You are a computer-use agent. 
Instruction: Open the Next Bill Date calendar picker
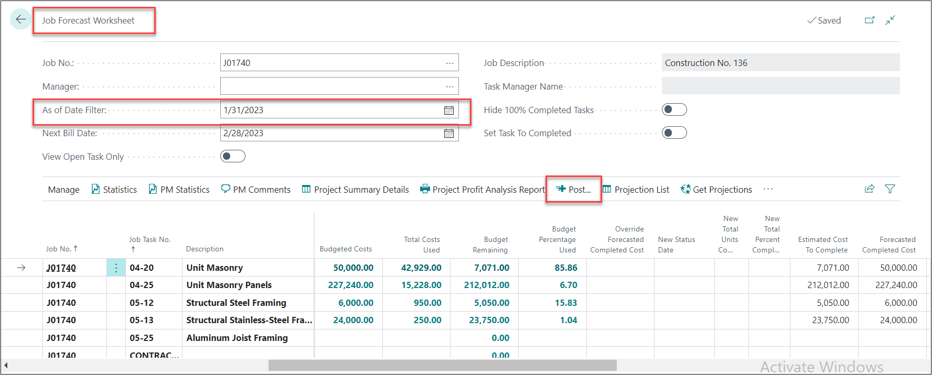tap(449, 133)
